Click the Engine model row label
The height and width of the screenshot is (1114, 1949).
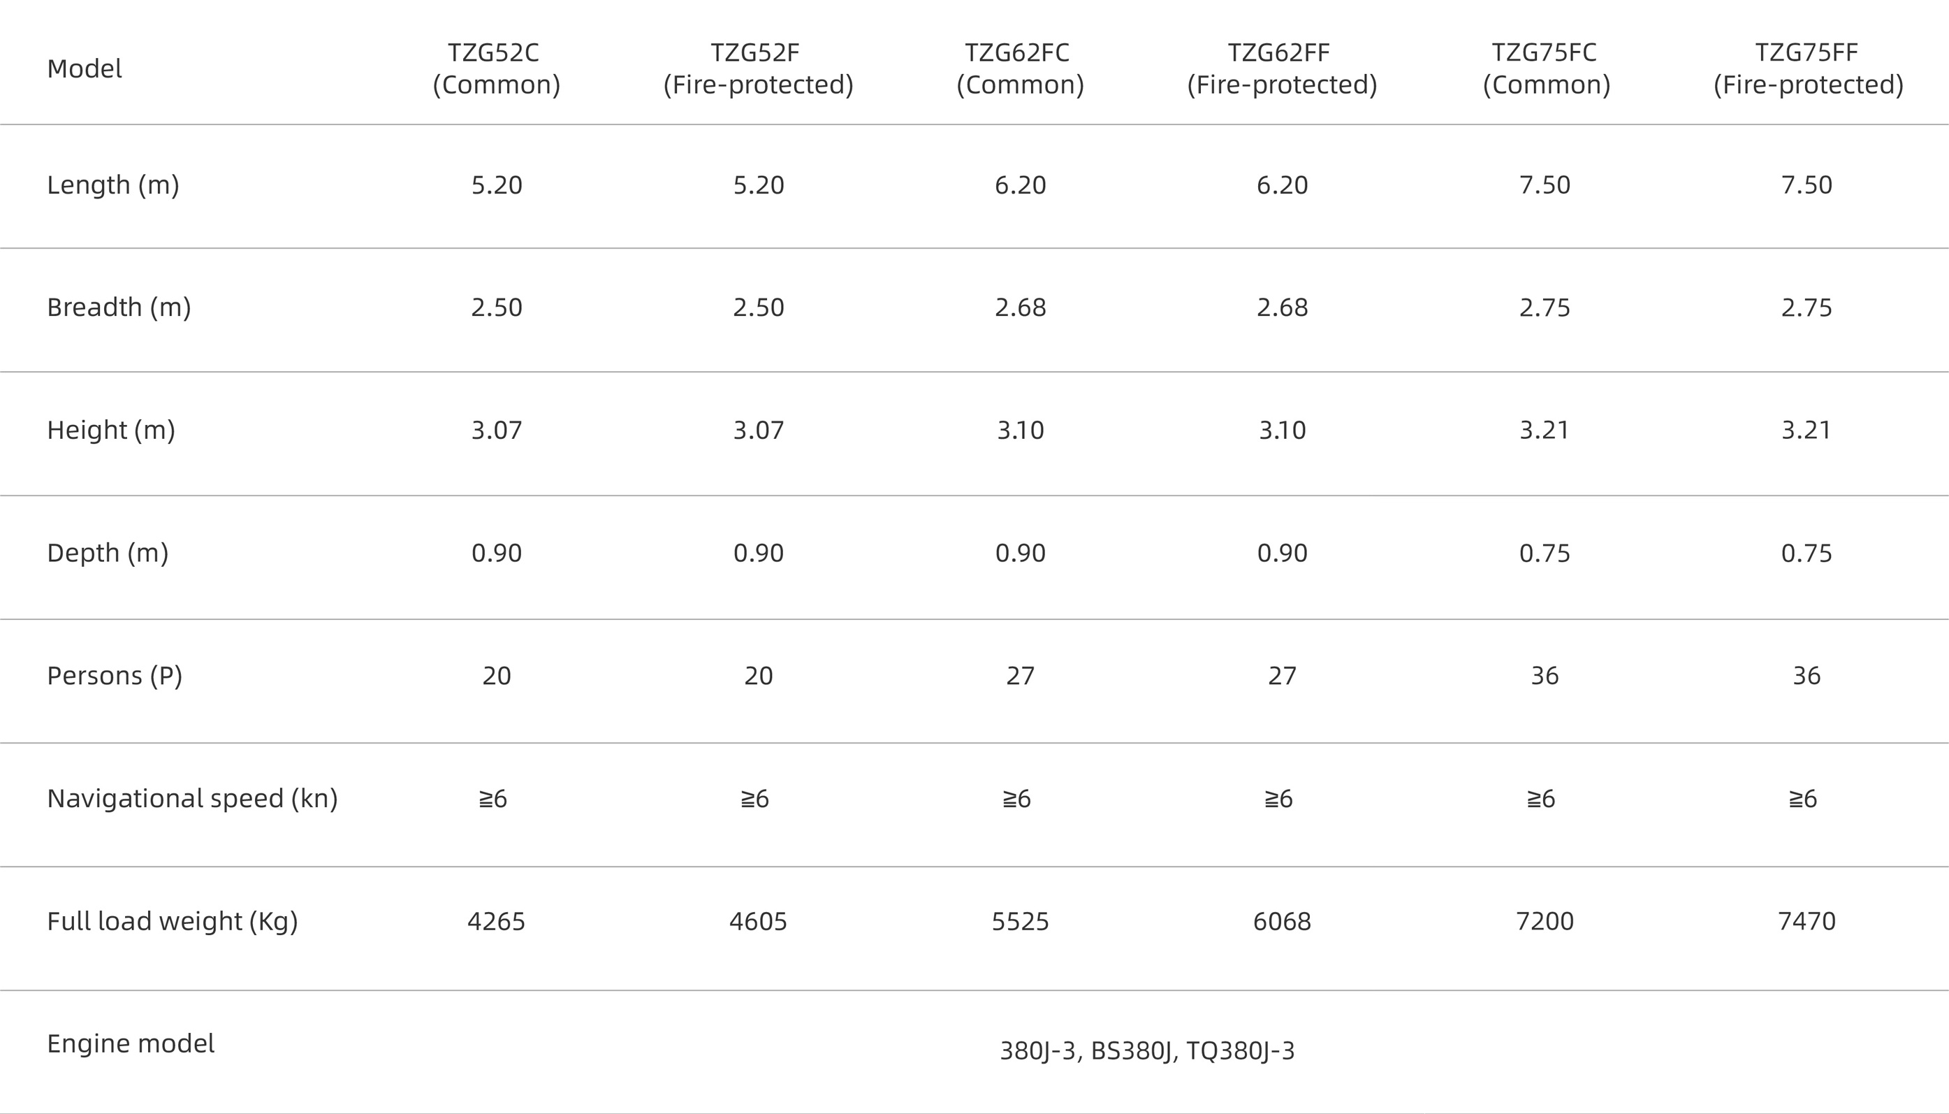pos(131,1043)
